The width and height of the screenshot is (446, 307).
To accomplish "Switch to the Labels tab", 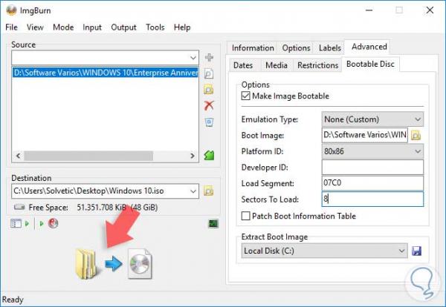I will tap(329, 48).
